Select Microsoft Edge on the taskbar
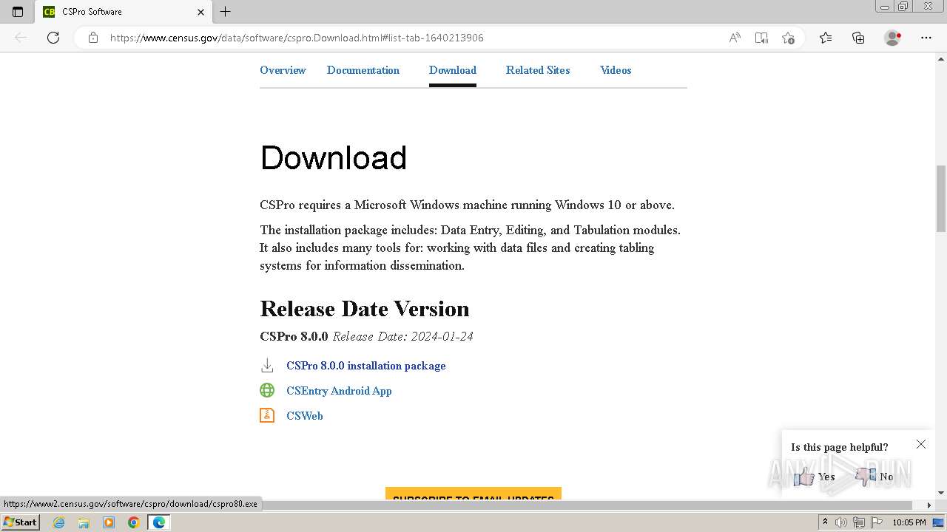 coord(158,522)
